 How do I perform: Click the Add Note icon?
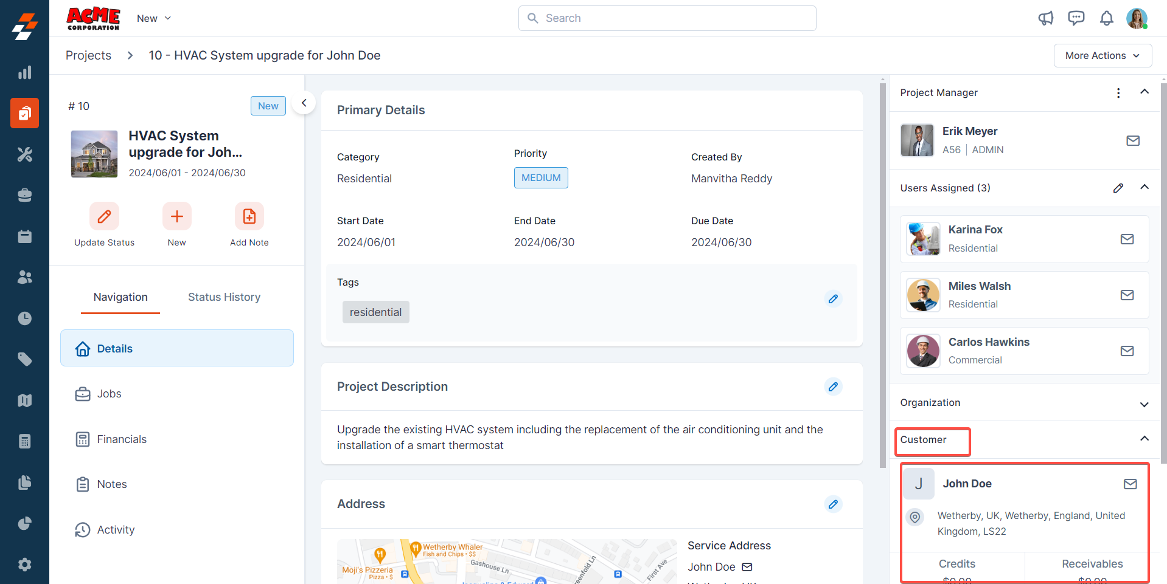[x=249, y=216]
